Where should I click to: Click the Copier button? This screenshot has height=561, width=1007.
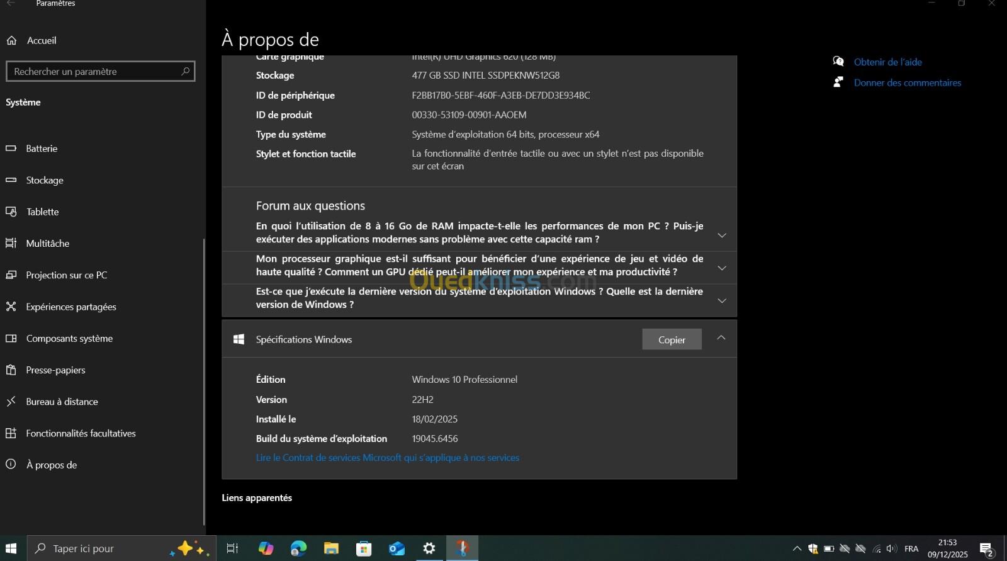point(672,339)
